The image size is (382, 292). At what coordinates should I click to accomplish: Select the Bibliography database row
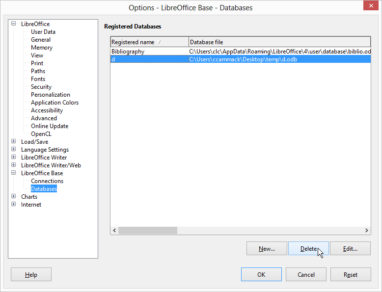241,52
